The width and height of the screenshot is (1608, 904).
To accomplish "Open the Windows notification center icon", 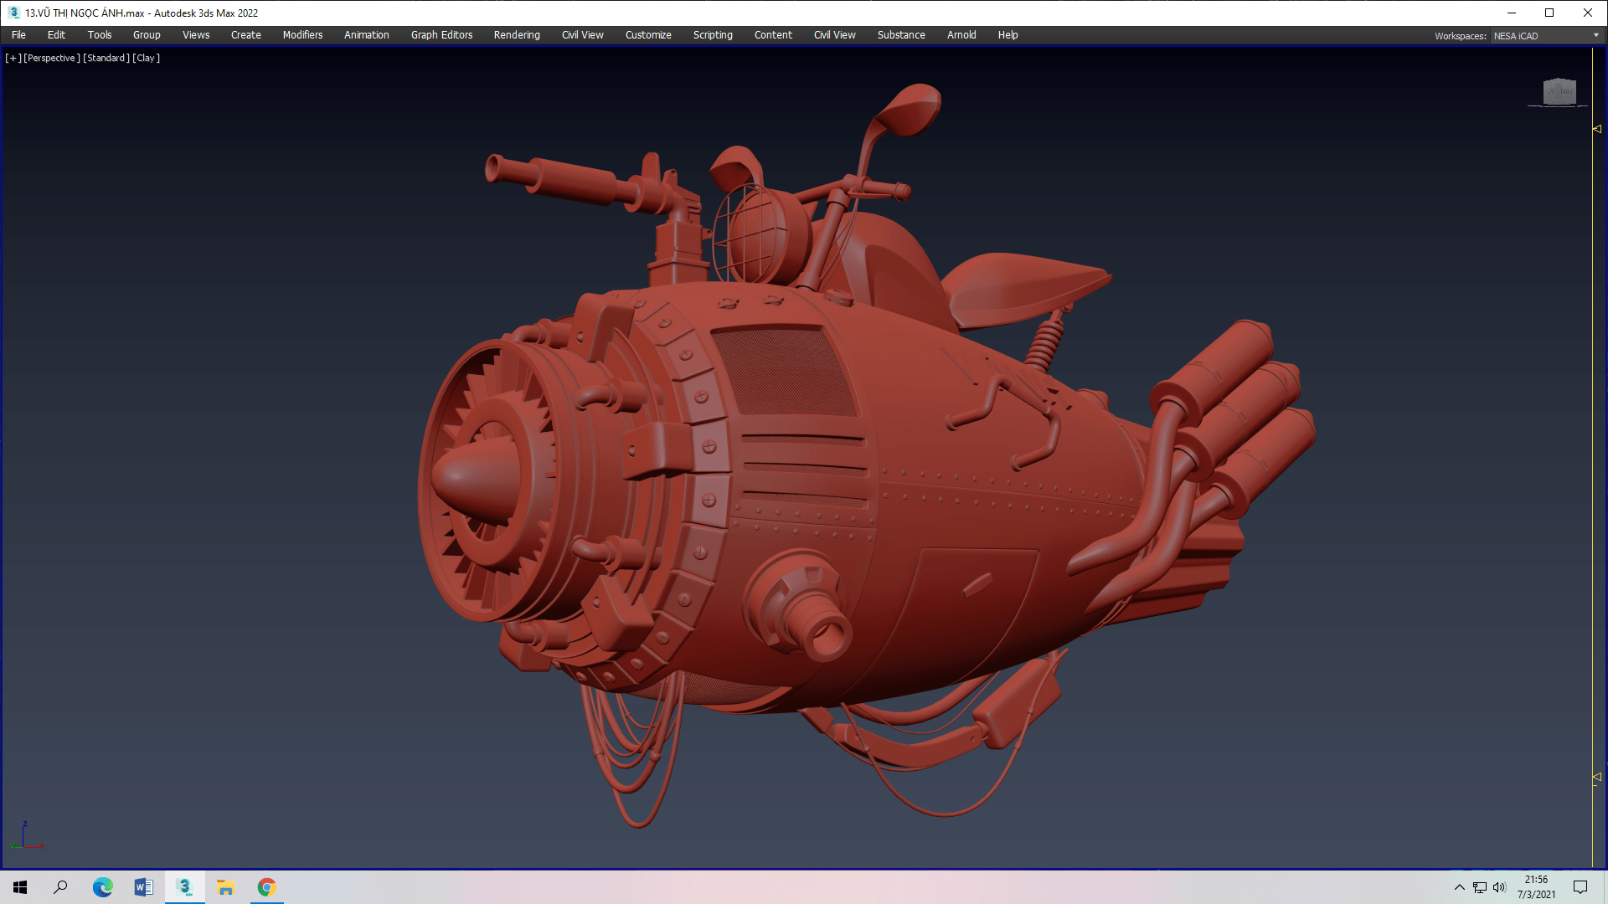I will point(1580,887).
